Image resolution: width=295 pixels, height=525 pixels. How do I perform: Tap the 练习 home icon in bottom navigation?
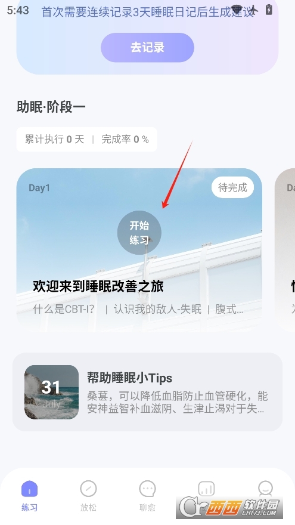click(29, 489)
